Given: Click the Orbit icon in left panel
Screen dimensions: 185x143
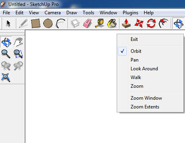Looking at the screenshot, I should (6, 42).
